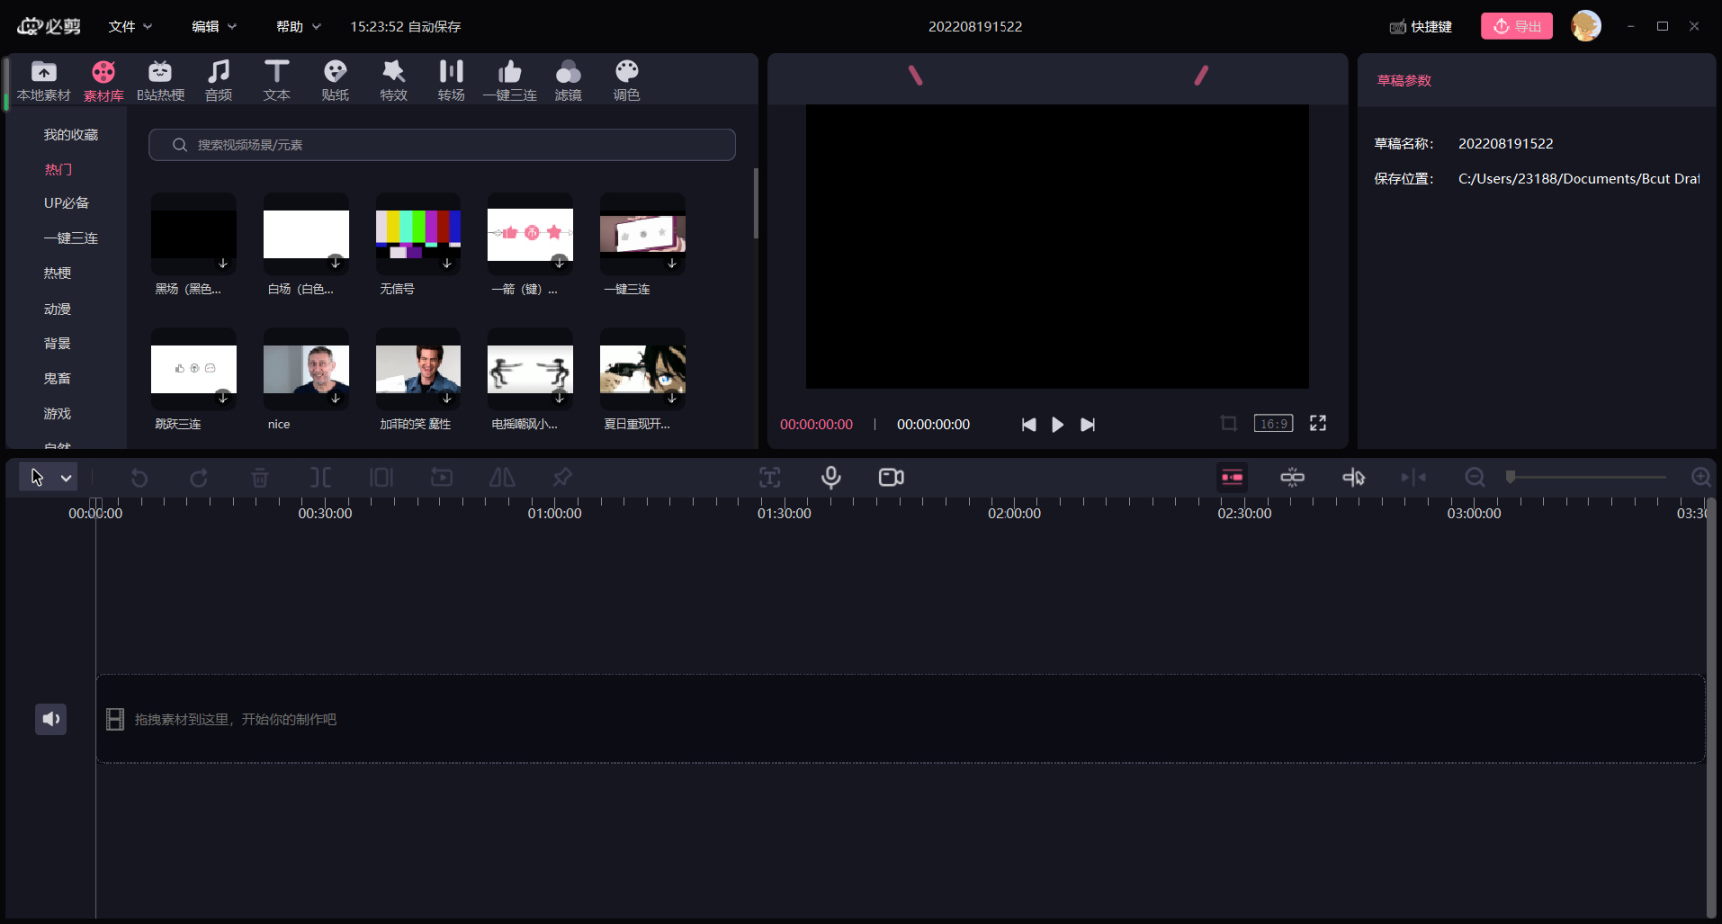The width and height of the screenshot is (1722, 924).
Task: Mute the main track with the speaker button
Action: coord(51,719)
